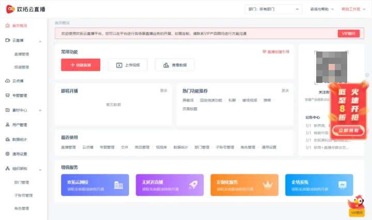Click the cloud icon beside 云点播

8,81
